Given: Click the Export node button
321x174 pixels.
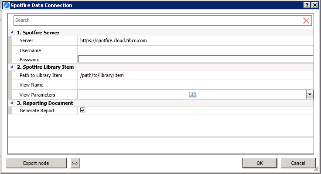Looking at the screenshot, I should [36, 163].
